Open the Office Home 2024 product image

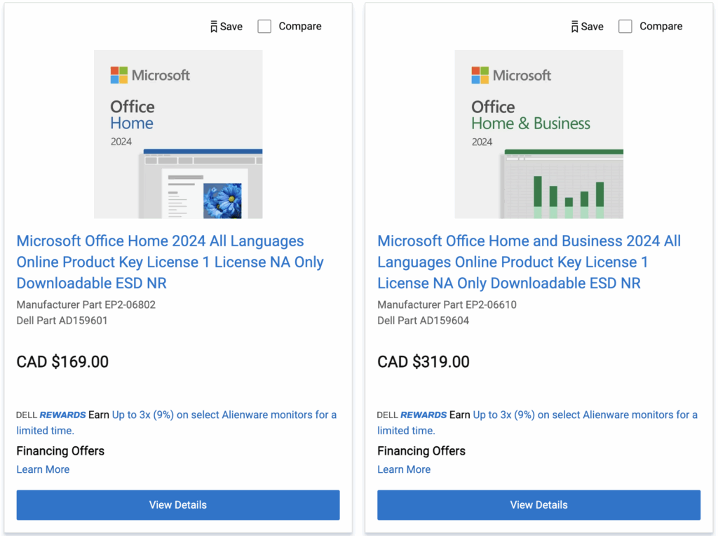178,133
